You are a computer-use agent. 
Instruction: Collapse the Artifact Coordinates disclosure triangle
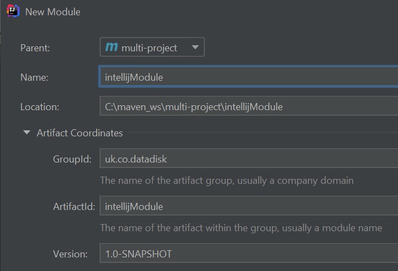click(26, 133)
